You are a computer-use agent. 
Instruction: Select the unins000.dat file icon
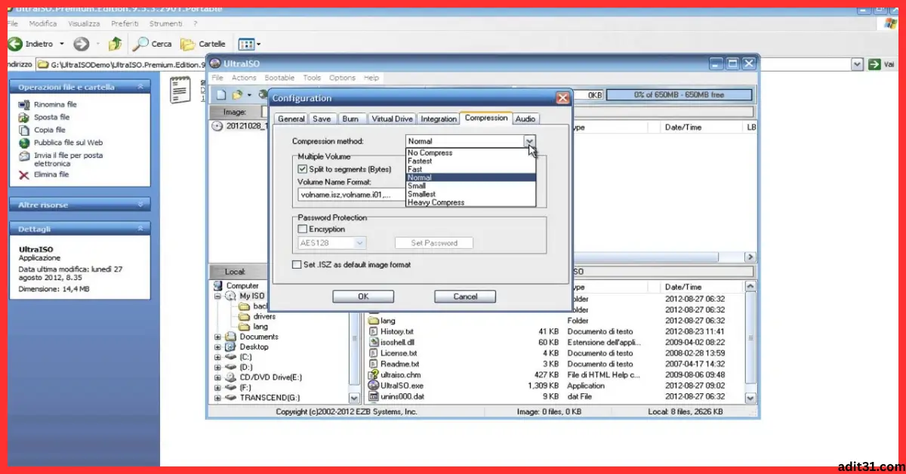[373, 396]
